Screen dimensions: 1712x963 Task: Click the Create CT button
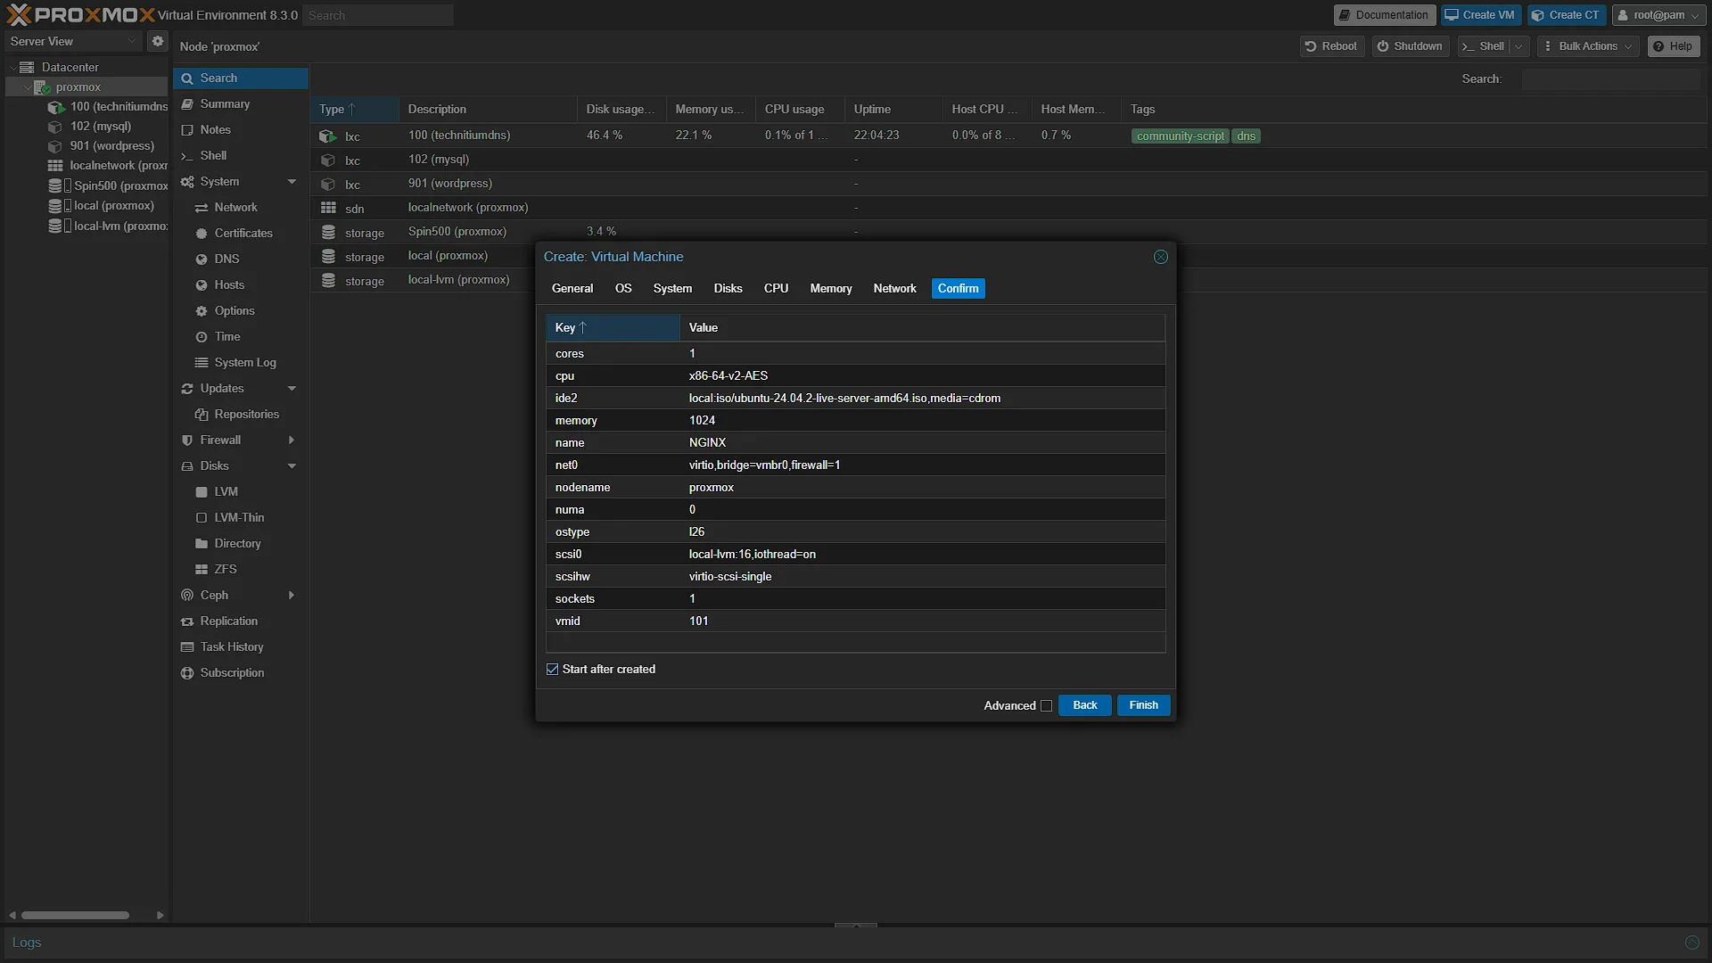[x=1566, y=15]
